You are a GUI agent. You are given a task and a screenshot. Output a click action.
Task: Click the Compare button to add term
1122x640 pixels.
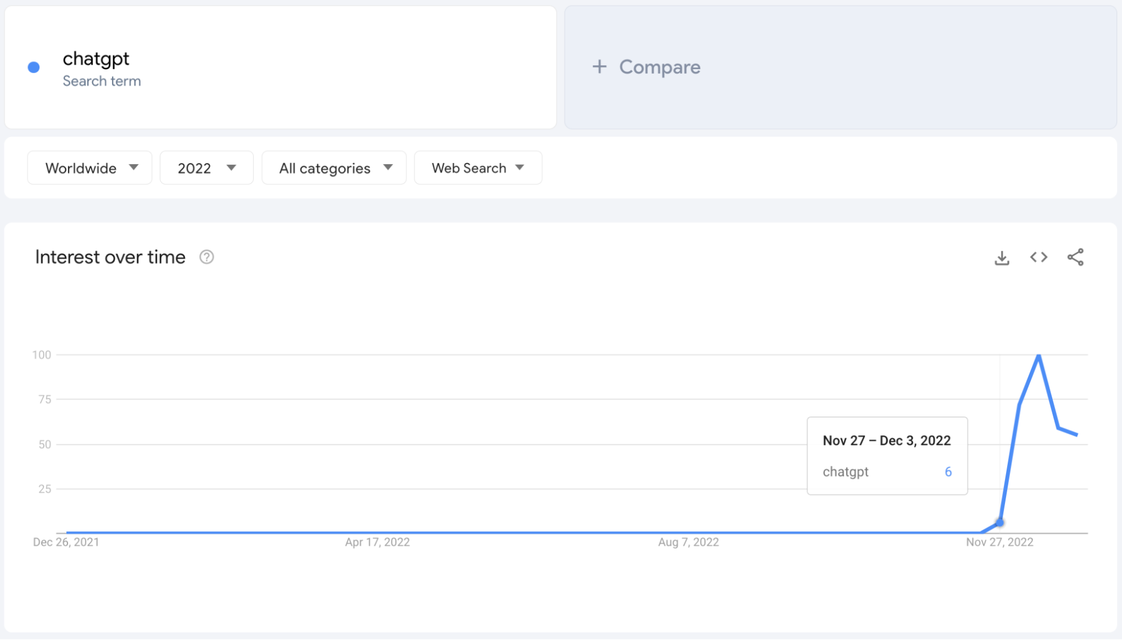tap(647, 67)
